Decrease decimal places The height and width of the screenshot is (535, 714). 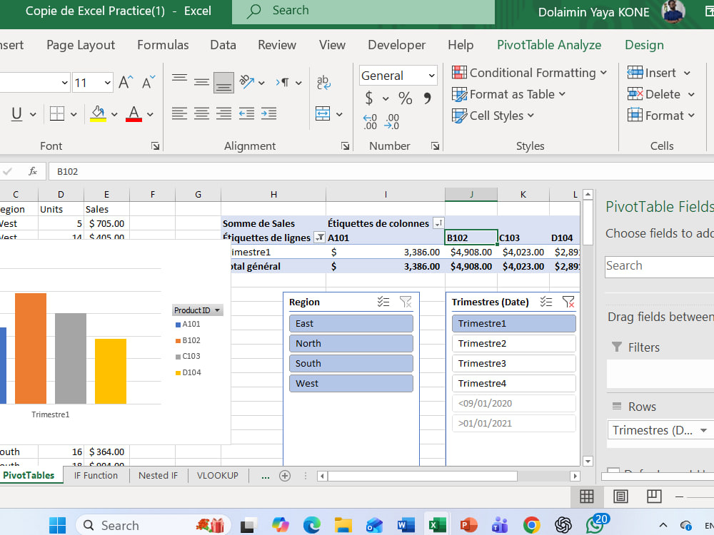coord(391,122)
